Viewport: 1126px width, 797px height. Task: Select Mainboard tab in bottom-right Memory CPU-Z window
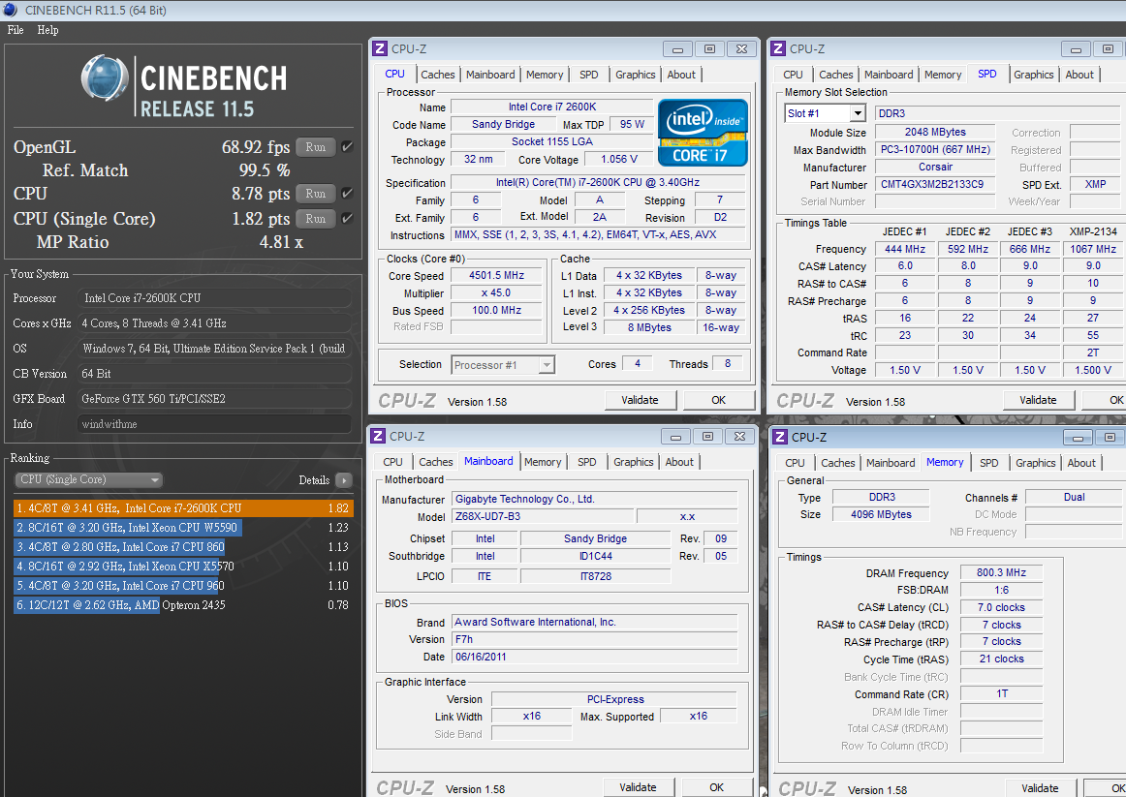click(891, 463)
